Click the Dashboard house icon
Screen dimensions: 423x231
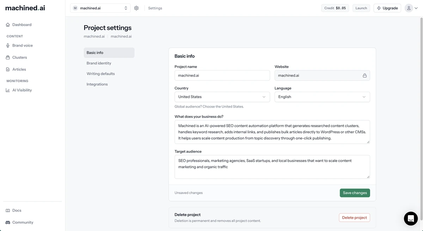(8, 25)
